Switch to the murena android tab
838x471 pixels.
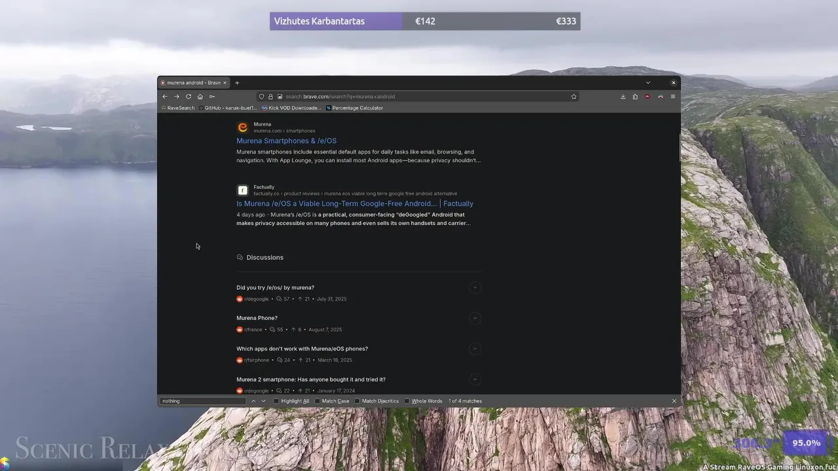(193, 82)
